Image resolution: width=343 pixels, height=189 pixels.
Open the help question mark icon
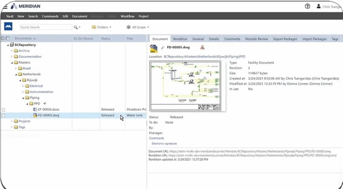(x=307, y=6)
